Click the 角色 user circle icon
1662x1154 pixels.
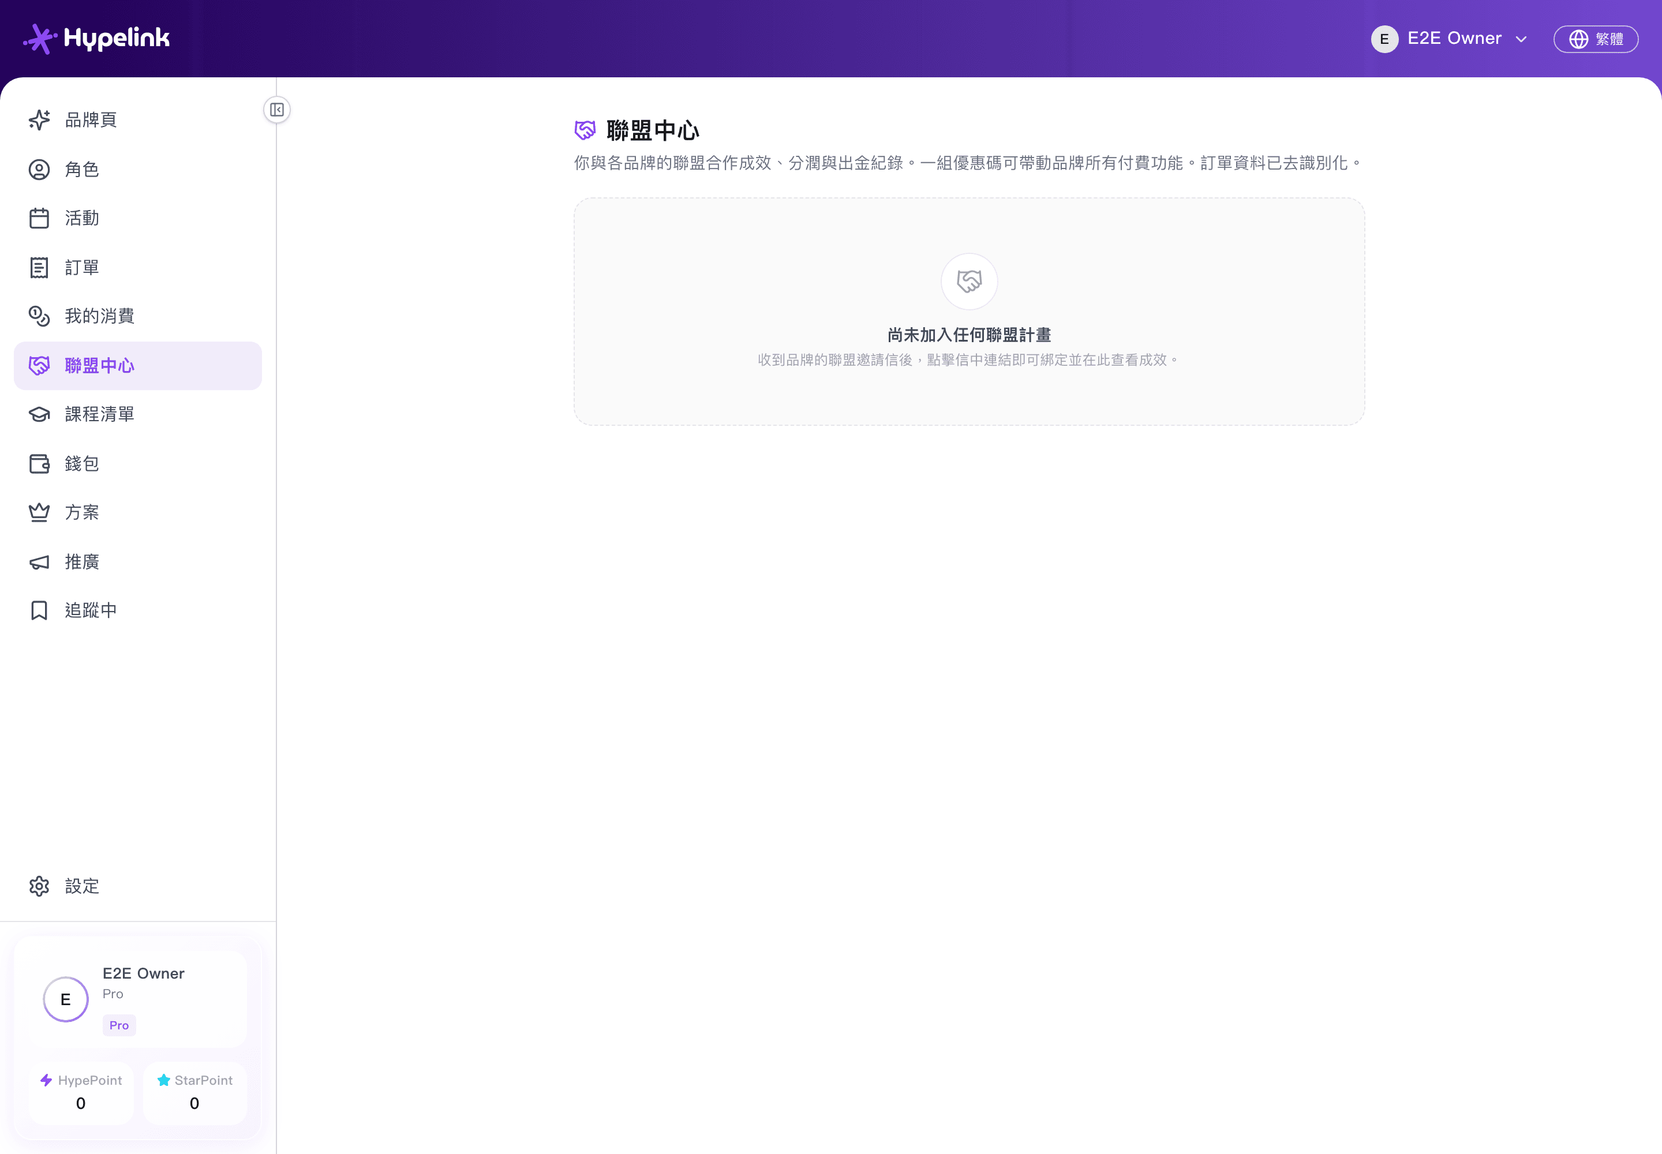[x=39, y=169]
